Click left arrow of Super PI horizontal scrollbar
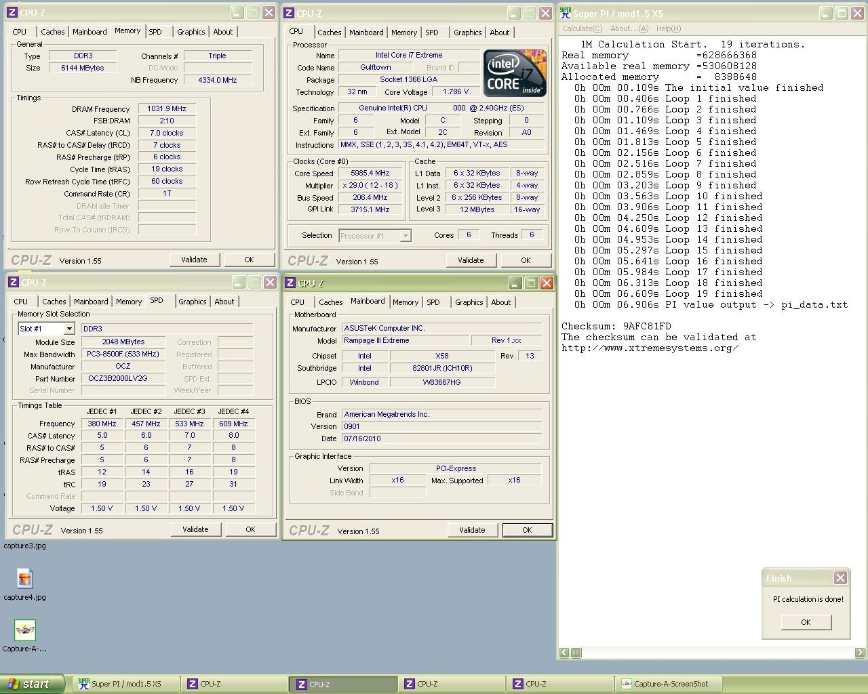Image resolution: width=868 pixels, height=694 pixels. tap(564, 653)
